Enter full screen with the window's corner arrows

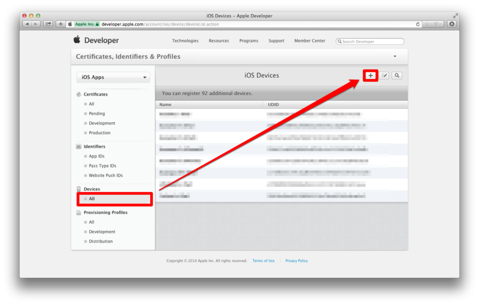[456, 16]
